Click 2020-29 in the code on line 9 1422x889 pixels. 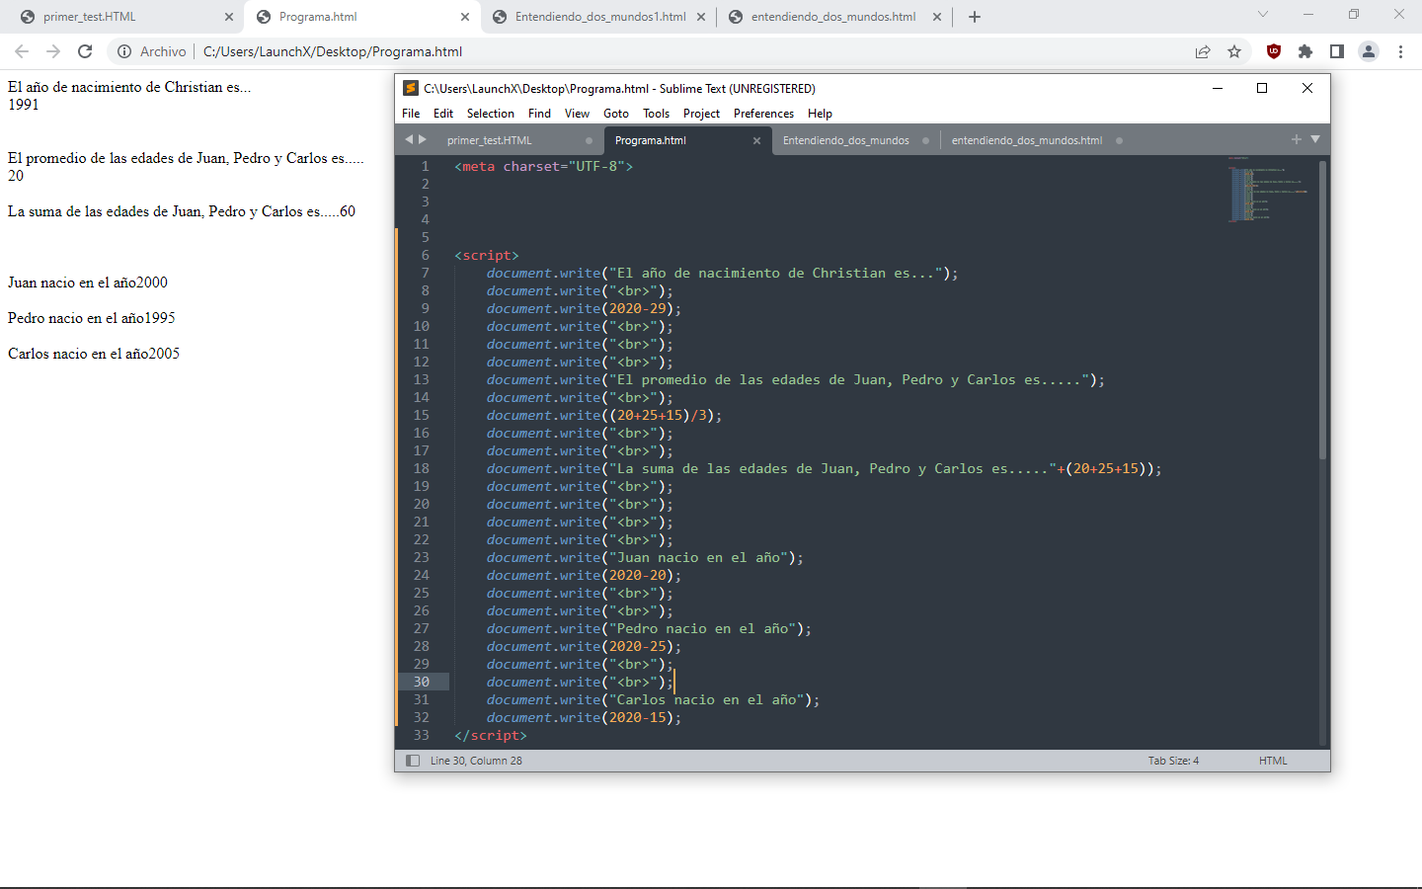pyautogui.click(x=637, y=308)
